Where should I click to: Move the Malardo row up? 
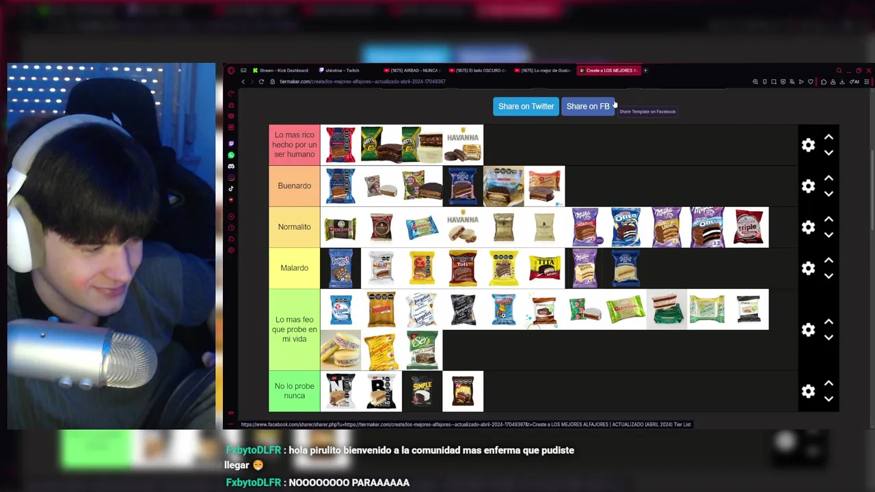point(829,260)
